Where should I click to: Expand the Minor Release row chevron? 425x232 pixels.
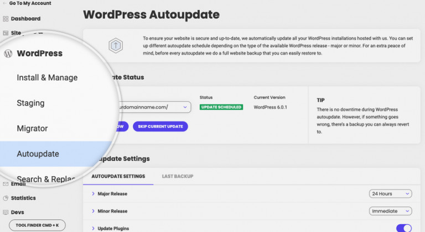click(93, 211)
